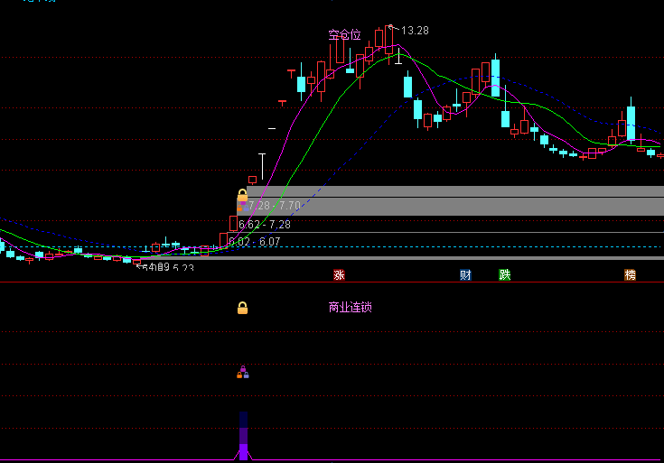Click the white candlestick below the 13.28 peak
664x463 pixels.
pyautogui.click(x=398, y=56)
